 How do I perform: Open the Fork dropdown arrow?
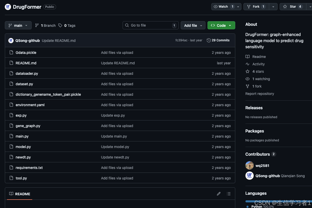[273, 7]
